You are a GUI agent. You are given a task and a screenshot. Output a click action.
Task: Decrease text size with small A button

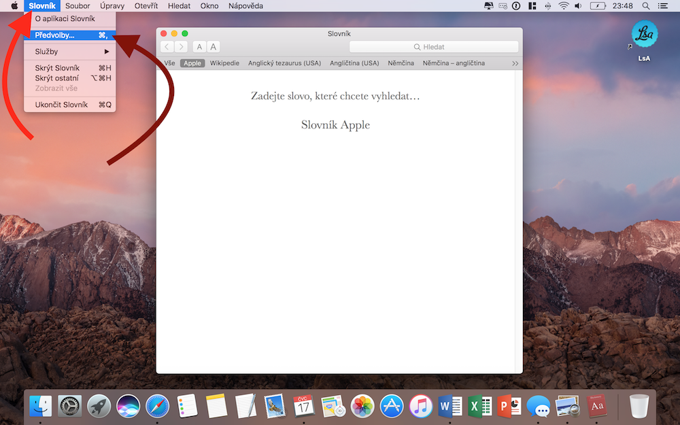click(x=199, y=47)
